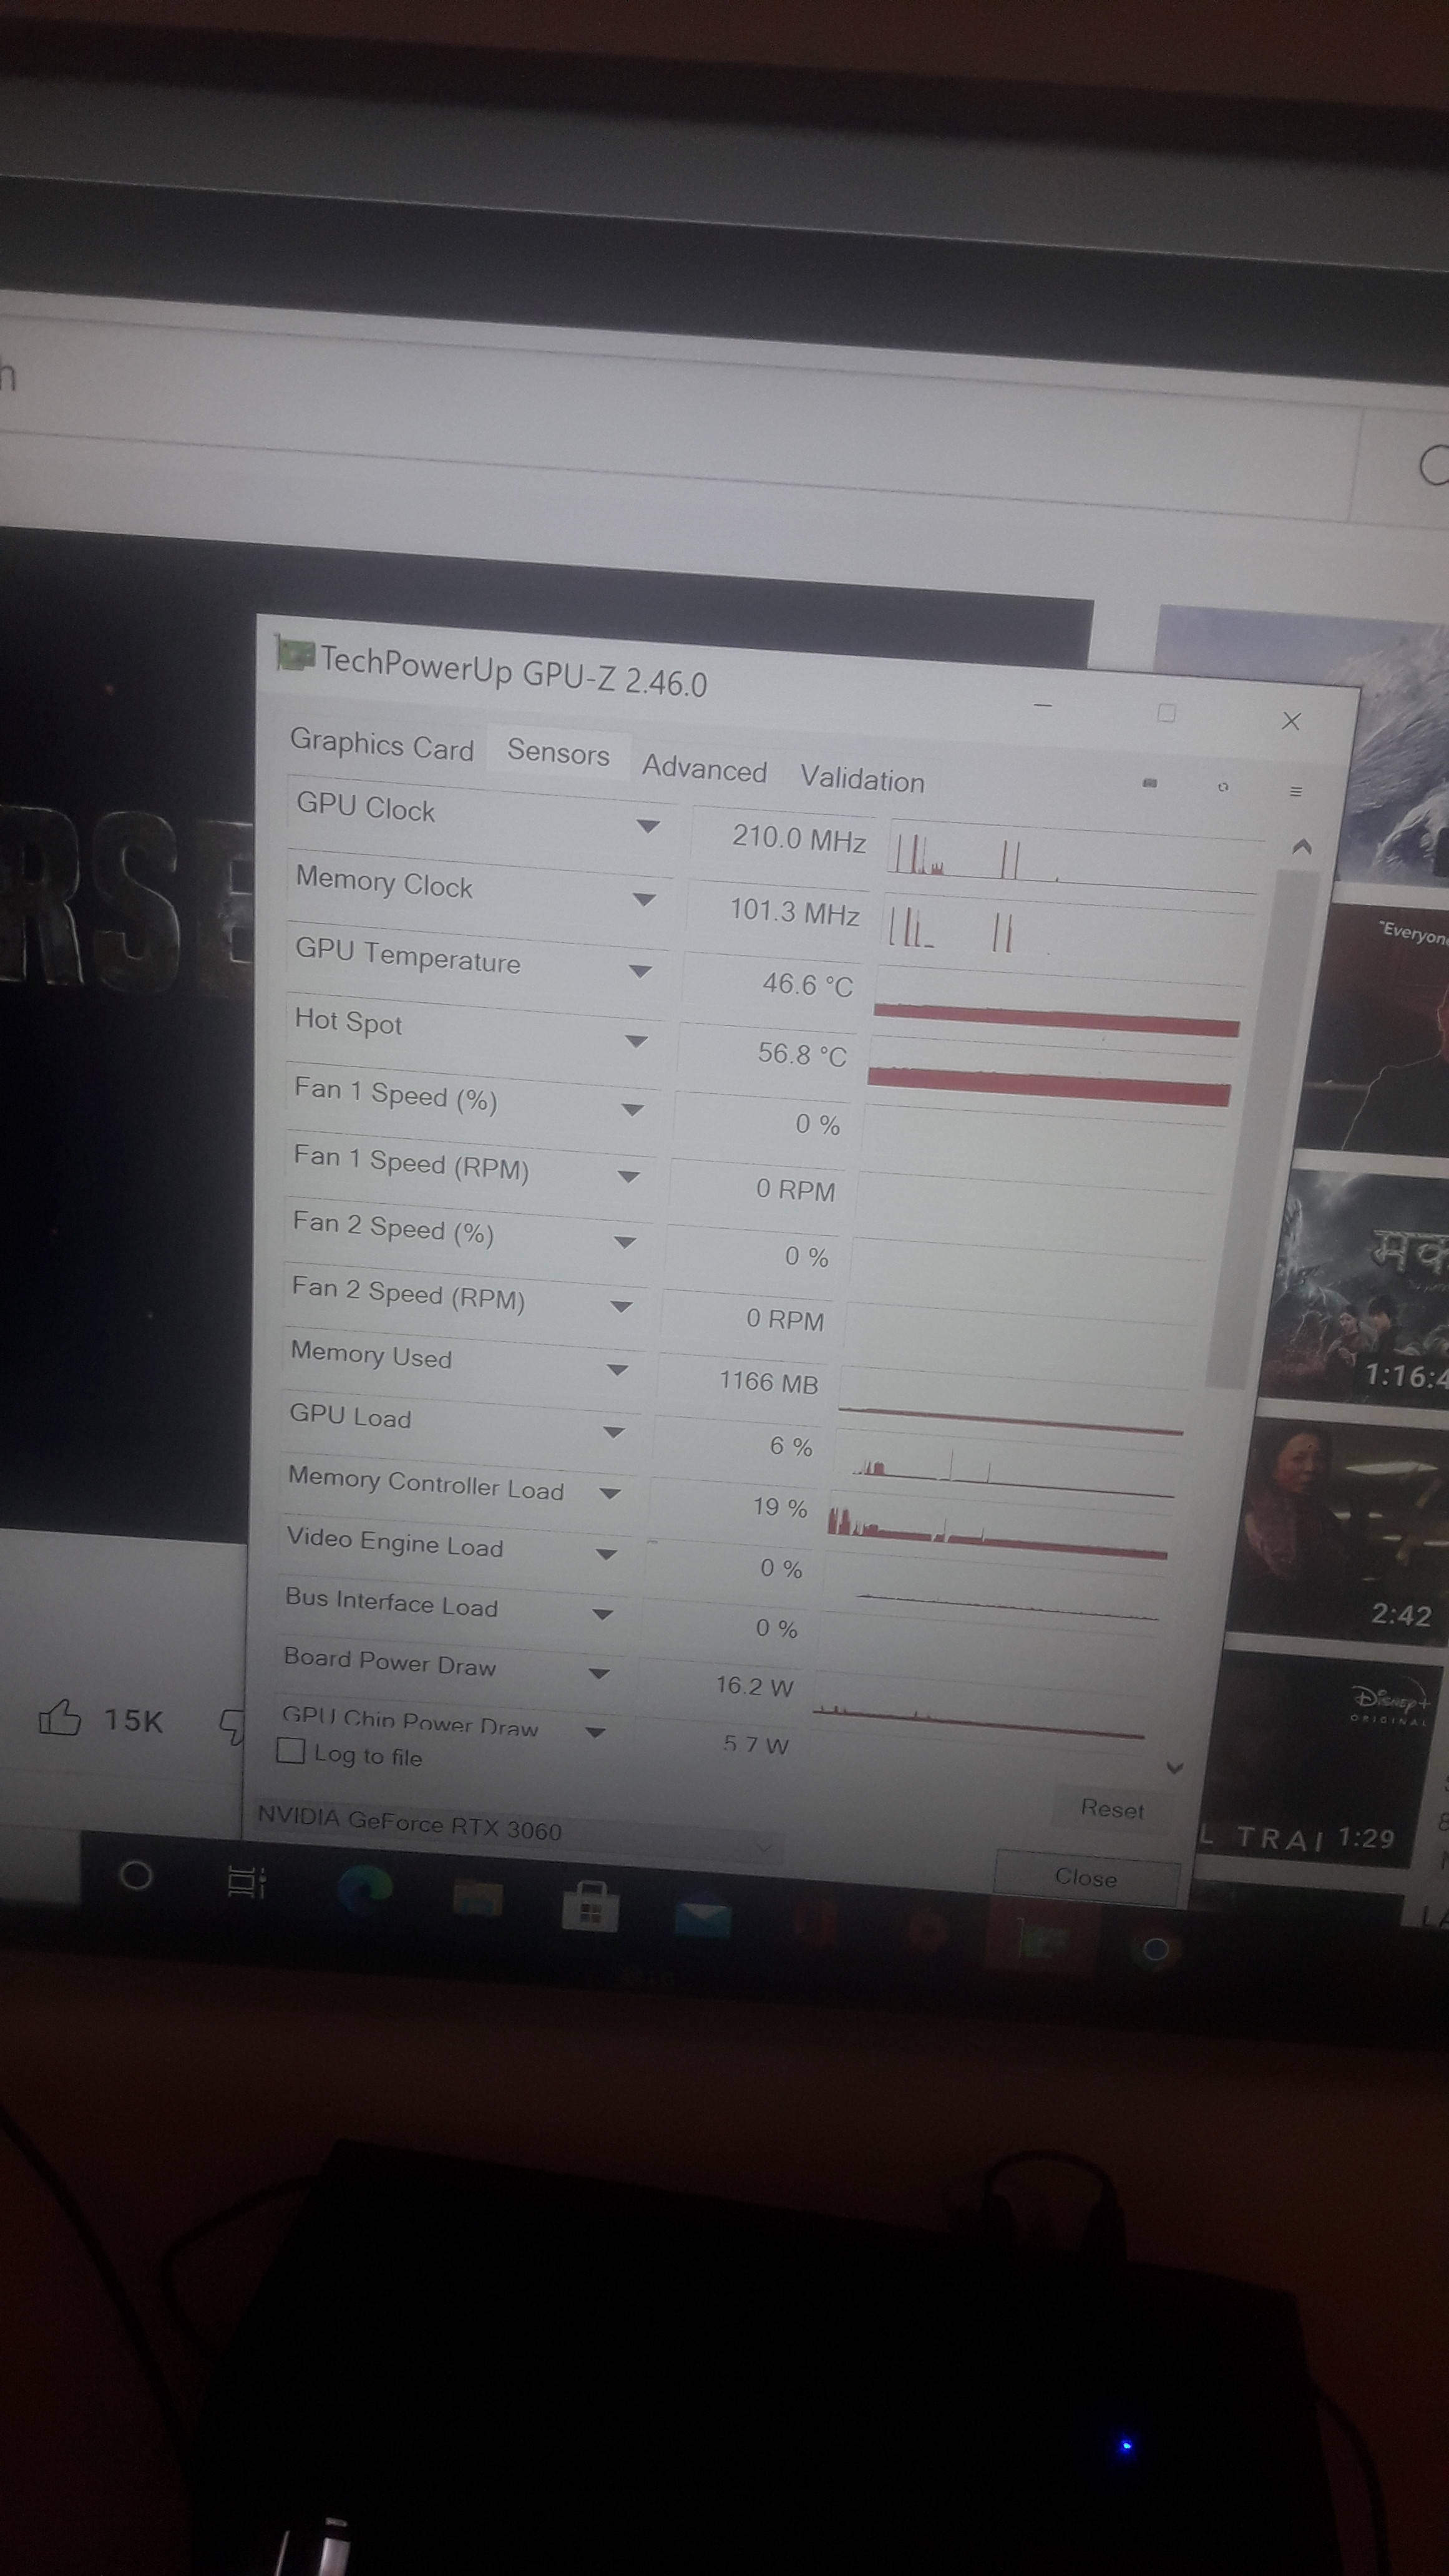The image size is (1449, 2576).
Task: Expand the GPU Clock sensor dropdown
Action: 648,826
